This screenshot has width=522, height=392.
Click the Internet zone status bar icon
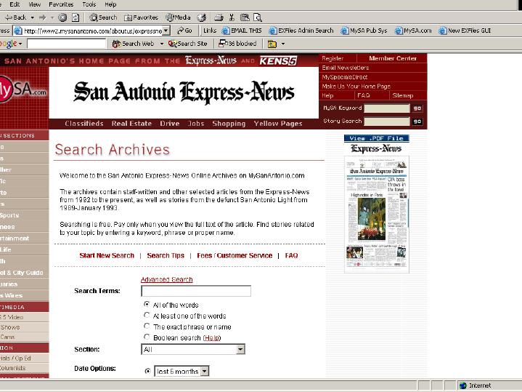pos(462,385)
